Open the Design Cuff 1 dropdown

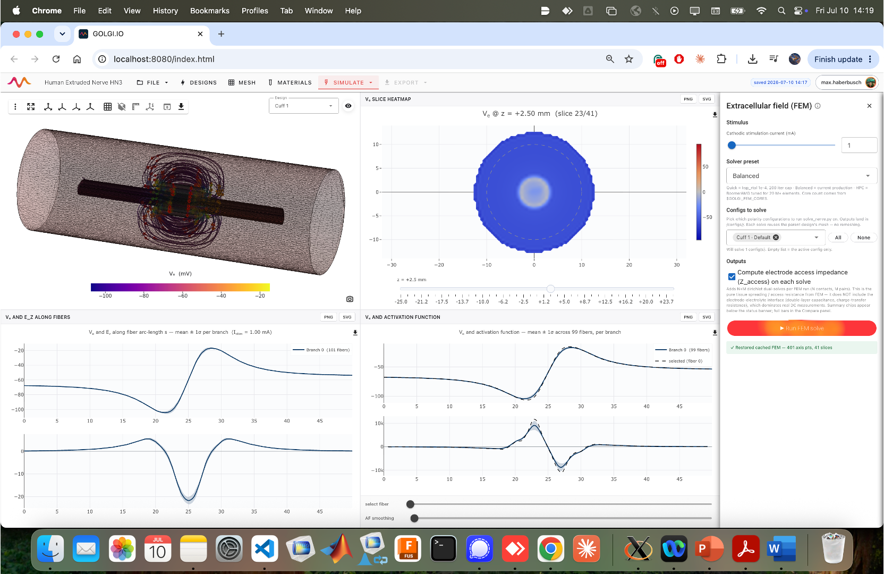click(x=303, y=106)
